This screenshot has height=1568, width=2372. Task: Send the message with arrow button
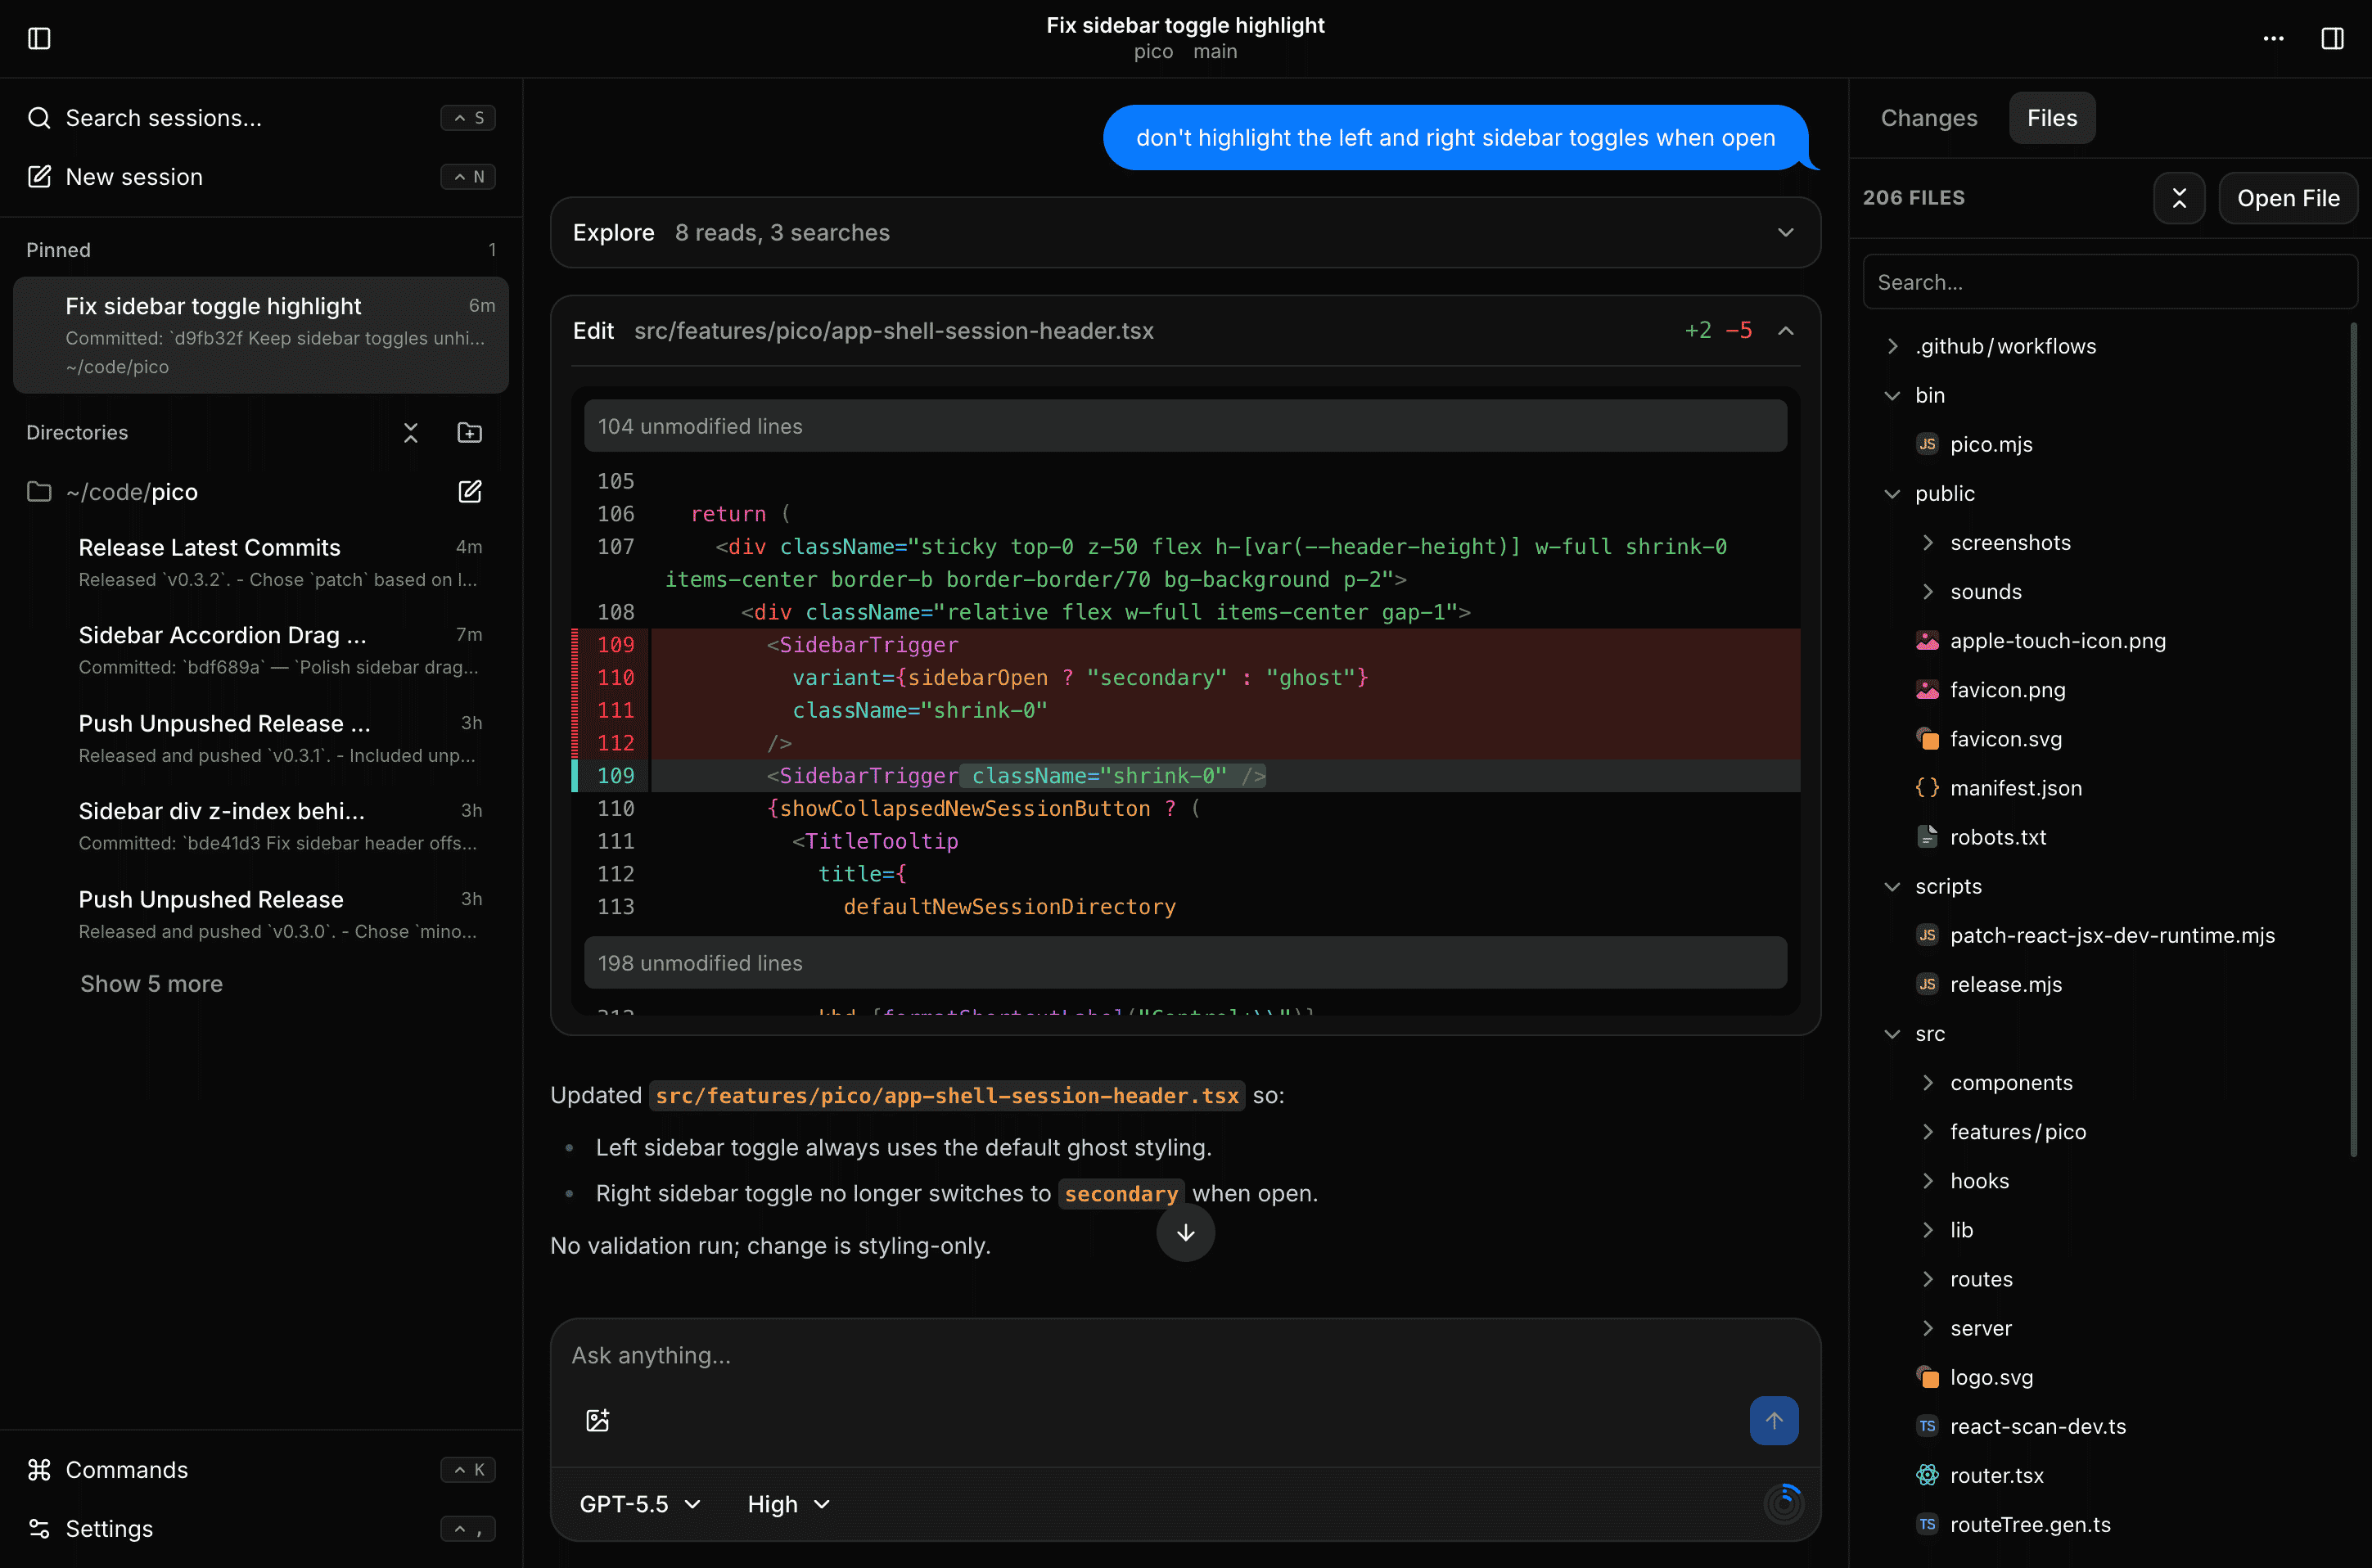1774,1420
